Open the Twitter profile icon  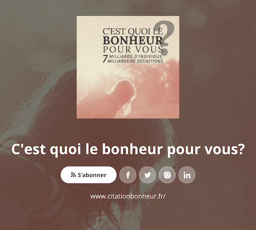148,175
